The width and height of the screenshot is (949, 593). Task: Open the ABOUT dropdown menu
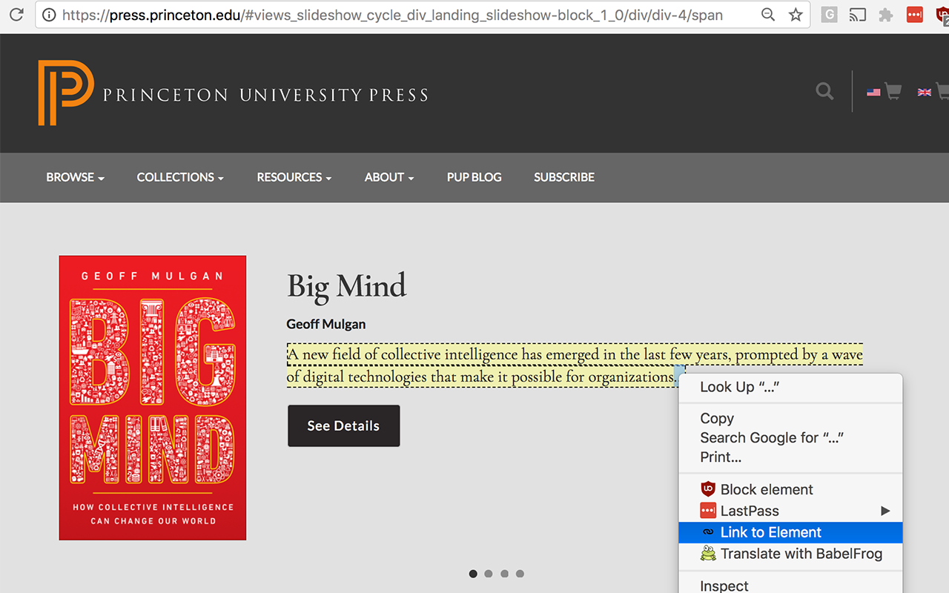[x=388, y=177]
